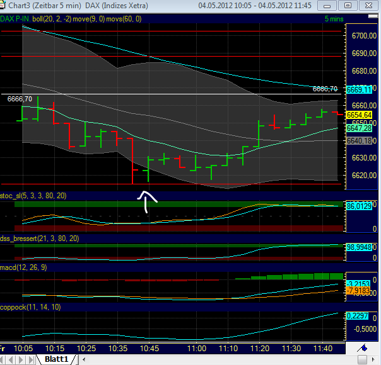The height and width of the screenshot is (365, 381).
Task: Click the 11:10 time axis label
Action: 228,349
